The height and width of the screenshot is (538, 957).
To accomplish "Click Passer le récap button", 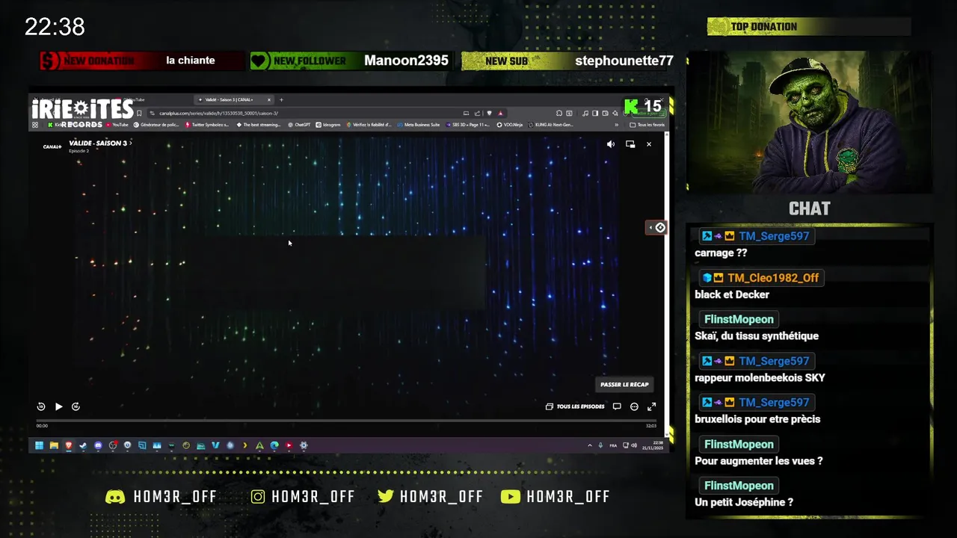I will pyautogui.click(x=624, y=384).
